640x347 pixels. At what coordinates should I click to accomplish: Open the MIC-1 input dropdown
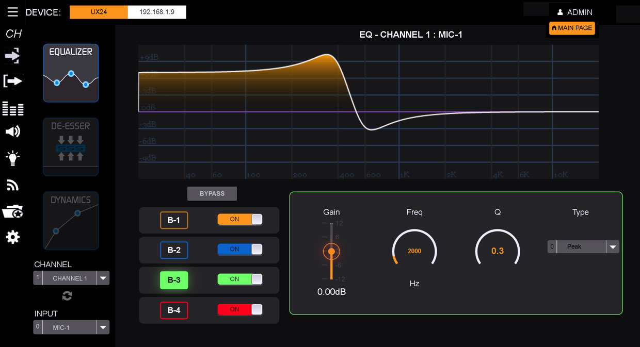(103, 327)
